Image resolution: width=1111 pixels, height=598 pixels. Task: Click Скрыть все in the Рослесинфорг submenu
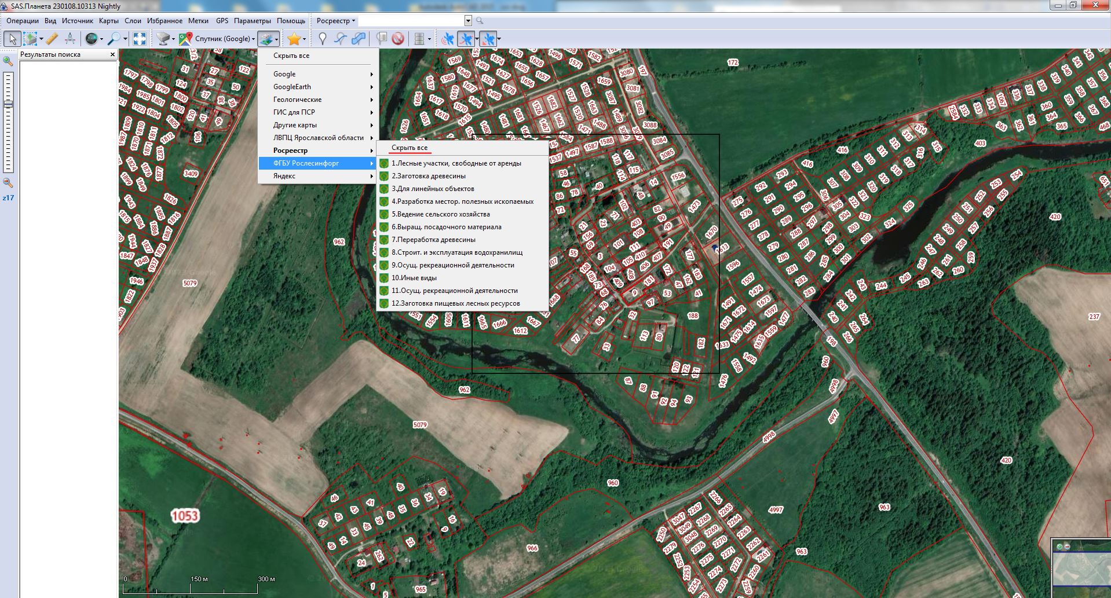(409, 148)
